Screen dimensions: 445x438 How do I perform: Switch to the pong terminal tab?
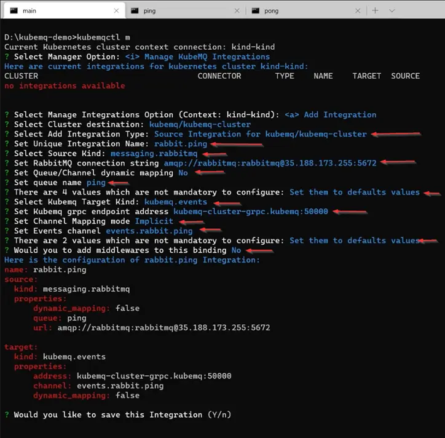(x=306, y=11)
